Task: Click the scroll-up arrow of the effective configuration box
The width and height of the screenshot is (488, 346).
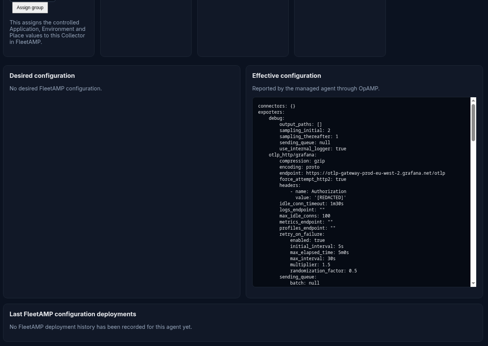Action: [x=474, y=101]
